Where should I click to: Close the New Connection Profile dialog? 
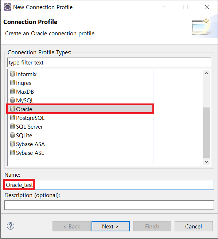click(x=207, y=7)
